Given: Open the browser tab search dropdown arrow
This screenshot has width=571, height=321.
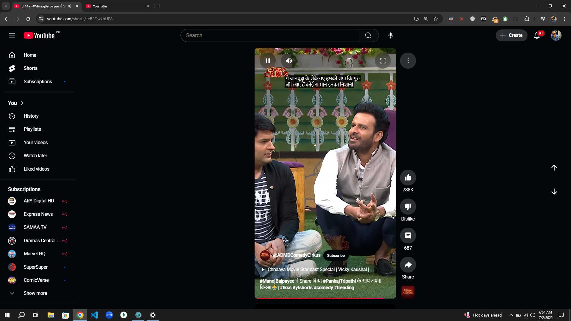Looking at the screenshot, I should [6, 6].
